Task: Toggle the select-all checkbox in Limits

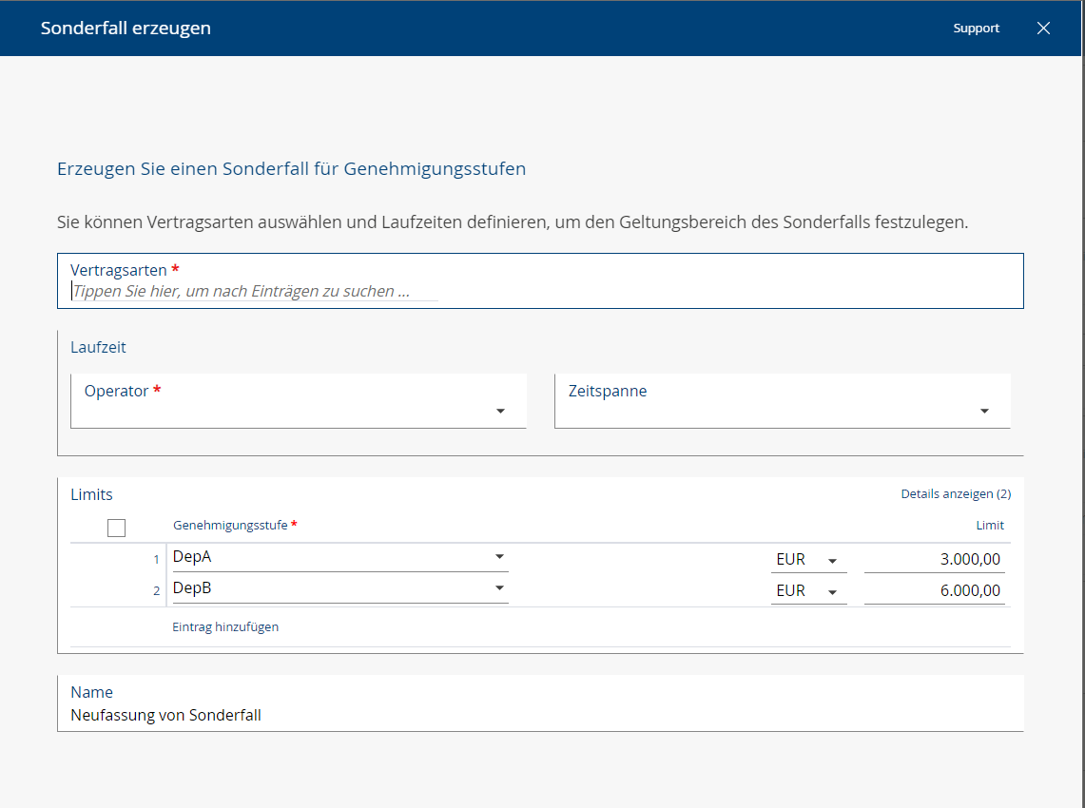Action: [117, 528]
